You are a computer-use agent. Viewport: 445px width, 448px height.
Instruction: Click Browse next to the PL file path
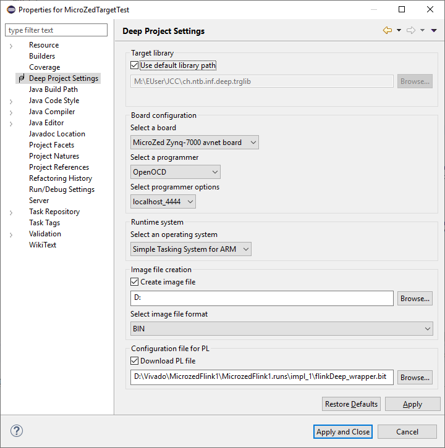pos(415,378)
